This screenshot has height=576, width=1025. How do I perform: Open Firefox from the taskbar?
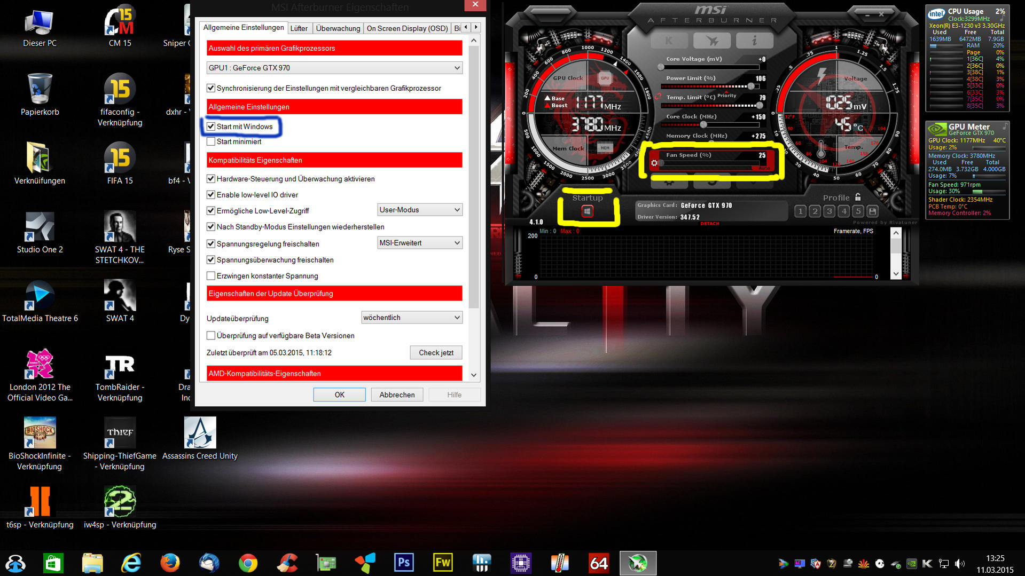170,563
